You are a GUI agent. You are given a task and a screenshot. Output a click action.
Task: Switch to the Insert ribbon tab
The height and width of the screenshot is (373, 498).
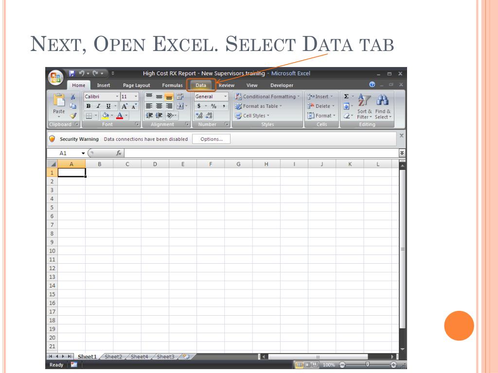[104, 85]
